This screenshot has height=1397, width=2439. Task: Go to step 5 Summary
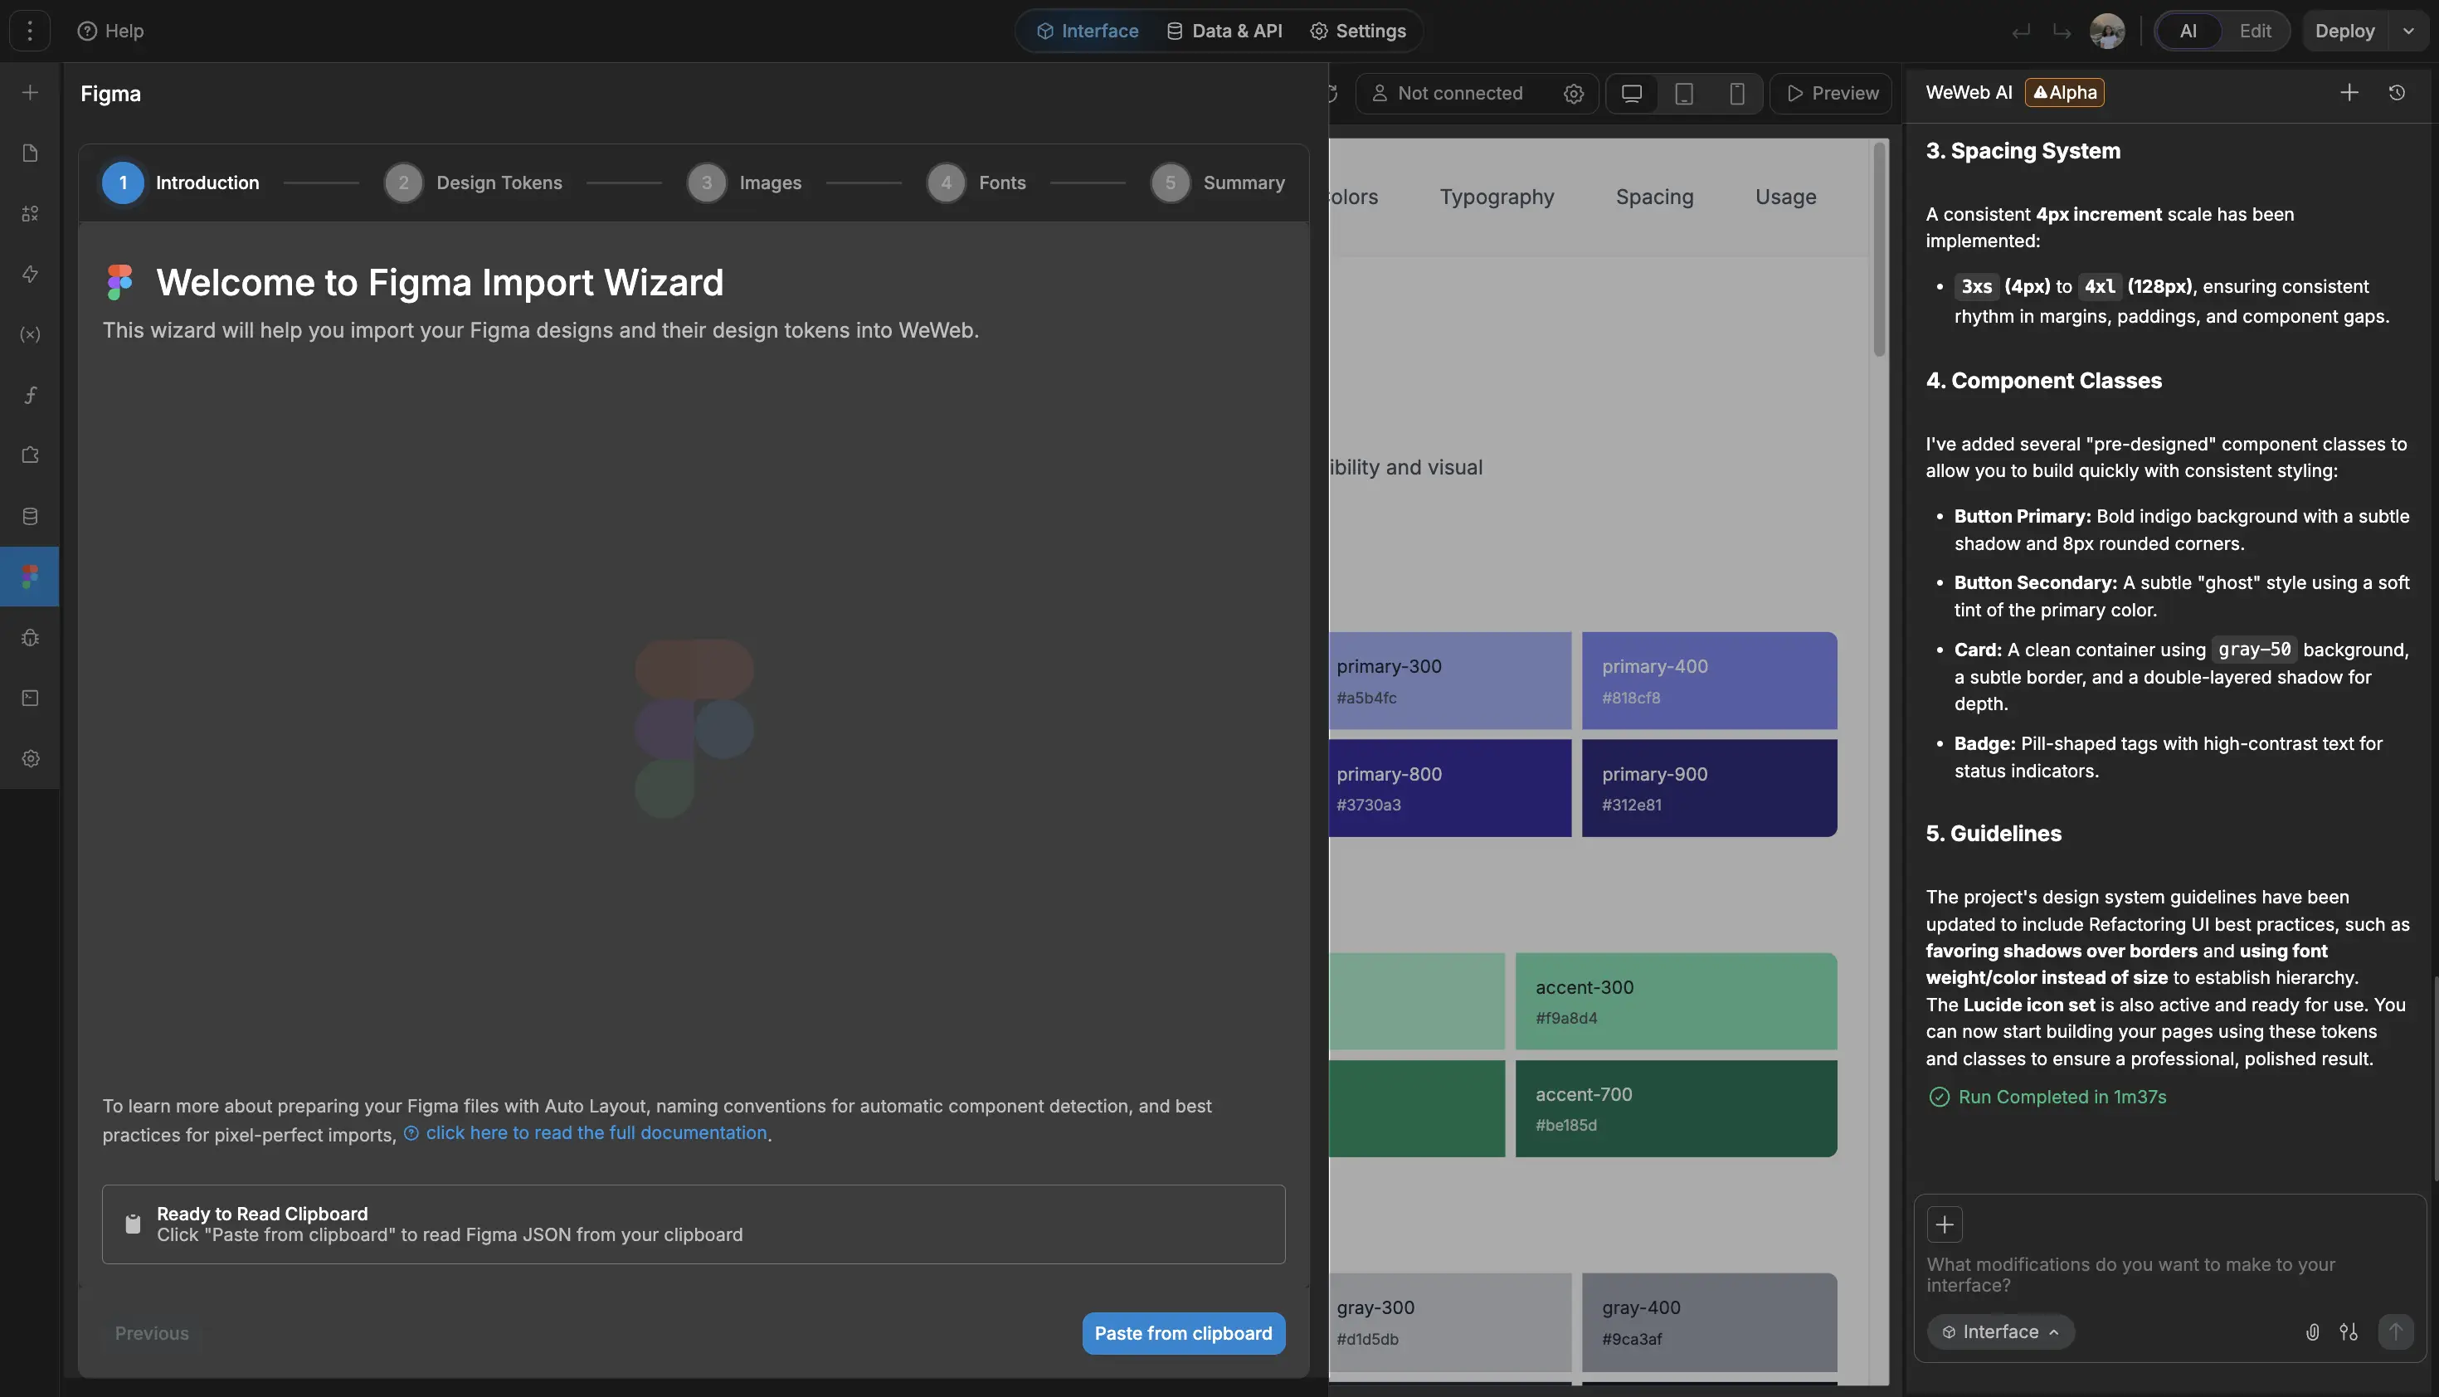click(x=1218, y=183)
